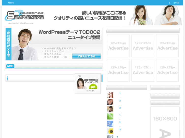Click number 1 beside green leaf thumbnail
This screenshot has width=185, height=138.
coord(120,115)
